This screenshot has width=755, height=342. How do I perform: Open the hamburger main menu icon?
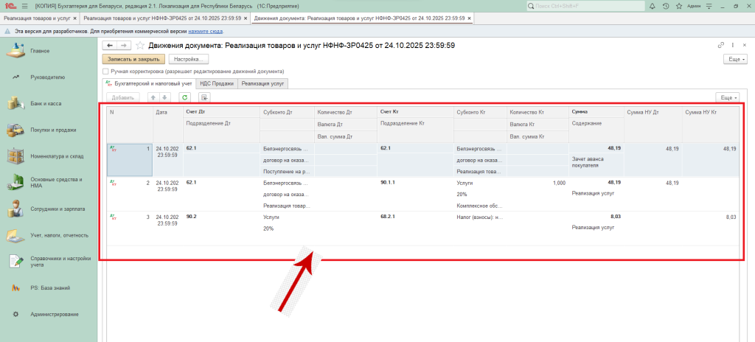pyautogui.click(x=24, y=6)
